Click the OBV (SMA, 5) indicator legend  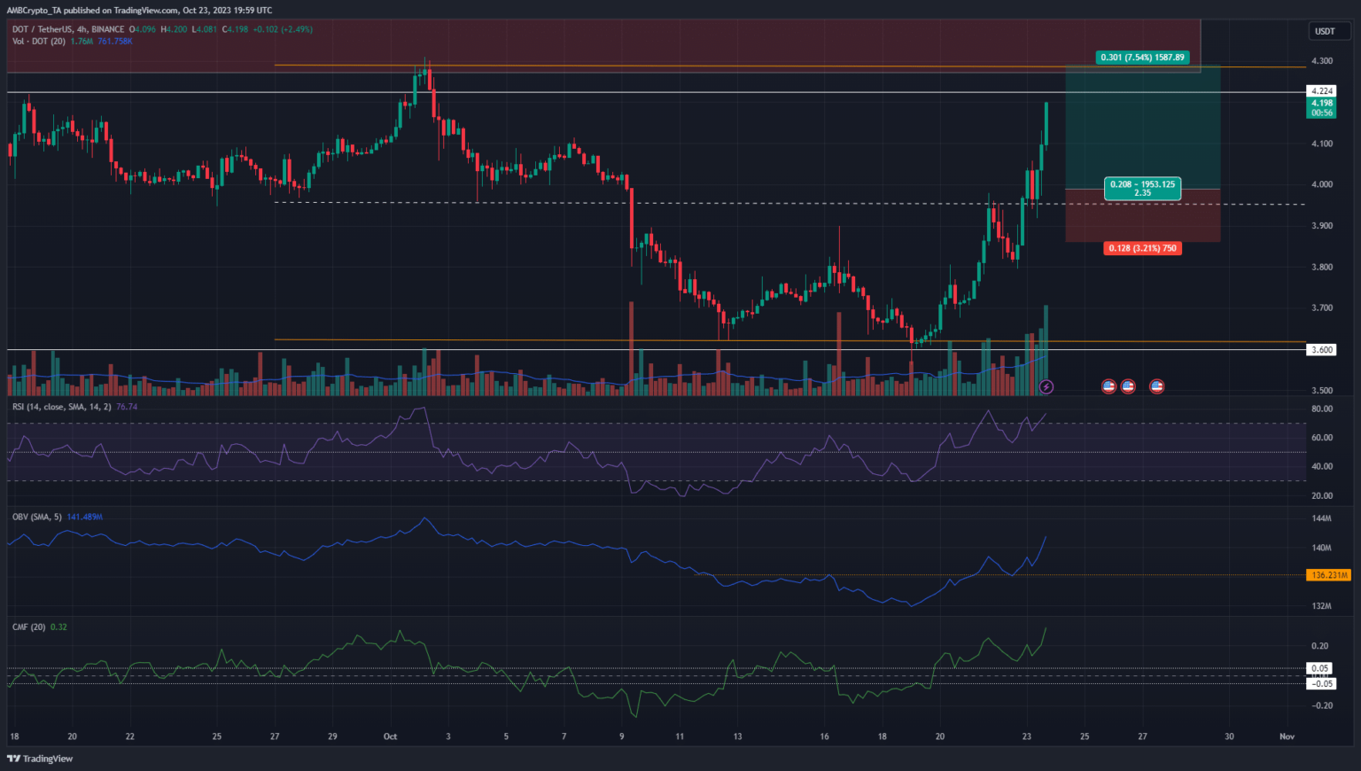[x=36, y=517]
